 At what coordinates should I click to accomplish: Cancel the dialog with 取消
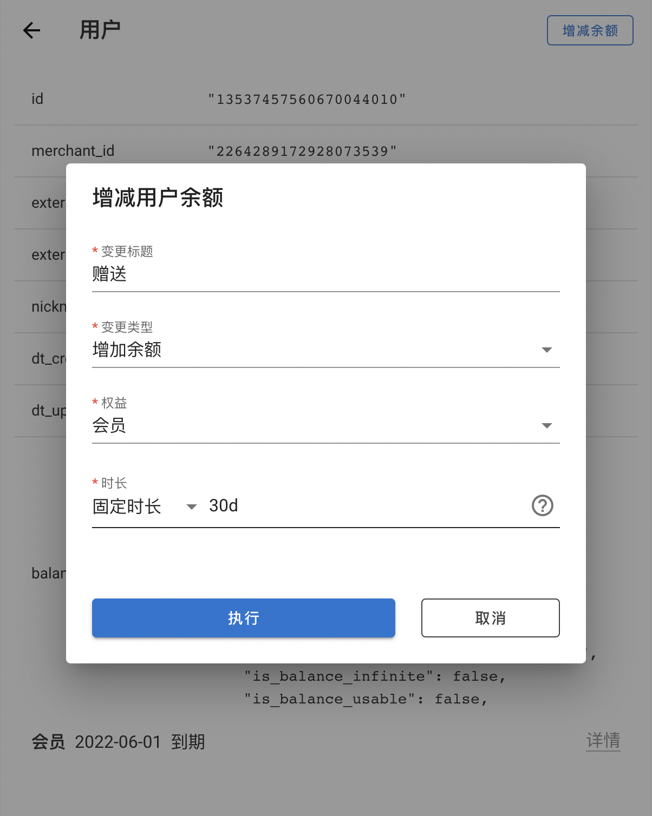pos(490,617)
